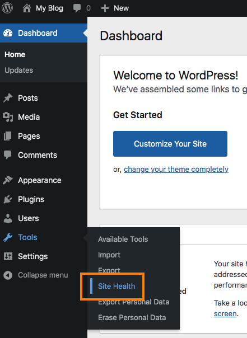Select Erase Personal Data entry
Viewport: 247px width, 338px height.
pos(132,317)
